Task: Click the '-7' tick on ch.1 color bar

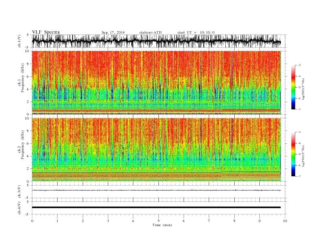Action: (299, 109)
